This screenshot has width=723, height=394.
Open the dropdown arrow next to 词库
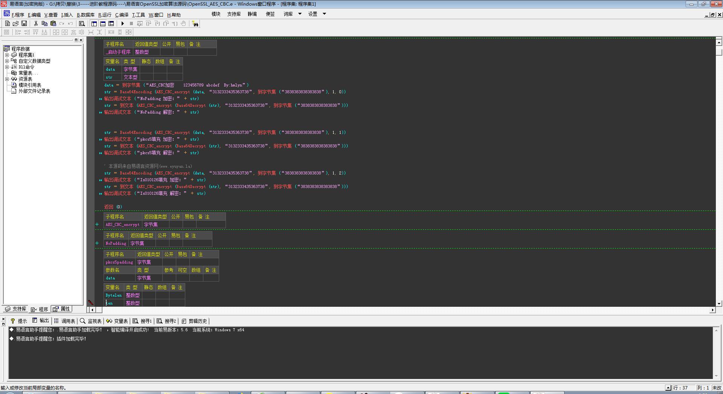pyautogui.click(x=300, y=14)
